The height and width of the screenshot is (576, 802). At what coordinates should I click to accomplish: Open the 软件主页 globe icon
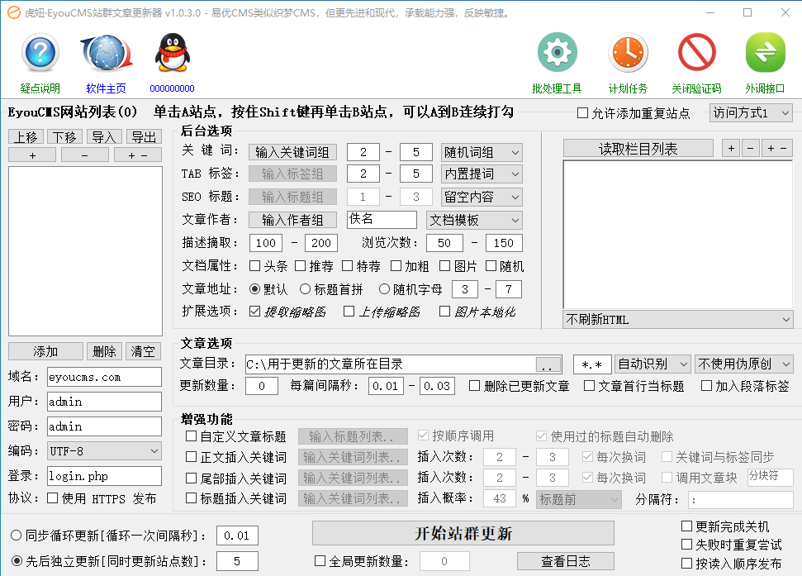coord(106,53)
